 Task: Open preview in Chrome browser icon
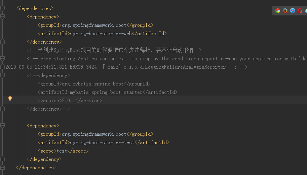tap(278, 11)
